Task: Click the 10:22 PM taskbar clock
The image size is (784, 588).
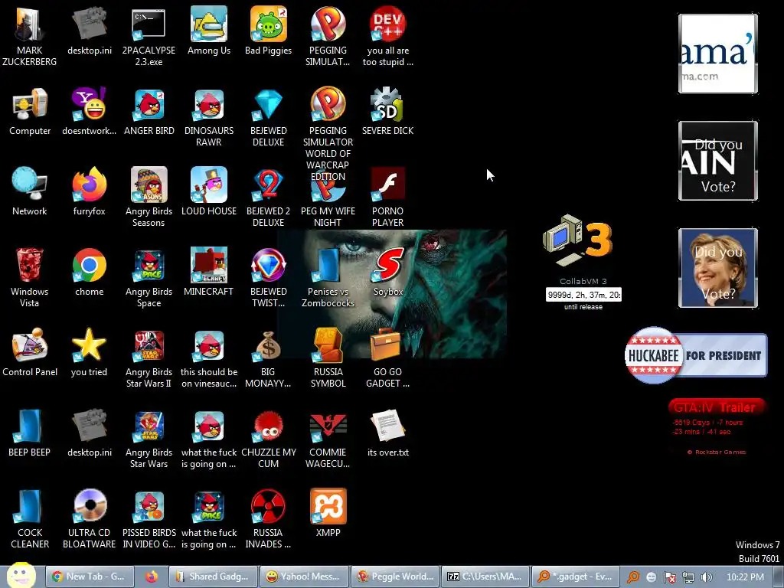Action: tap(745, 577)
